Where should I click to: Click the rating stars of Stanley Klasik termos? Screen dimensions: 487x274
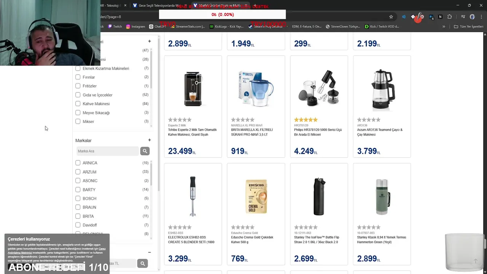[x=369, y=227]
